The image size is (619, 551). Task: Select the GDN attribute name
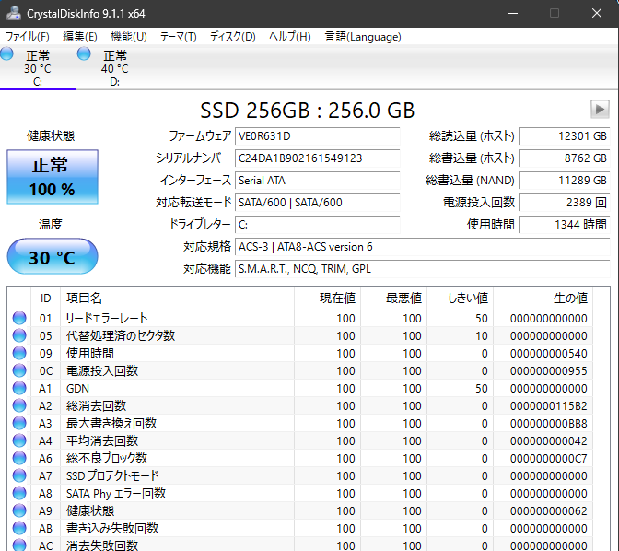77,388
